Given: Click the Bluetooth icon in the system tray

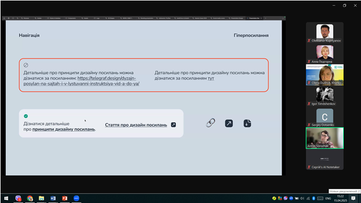Looking at the screenshot, I should coord(313,199).
